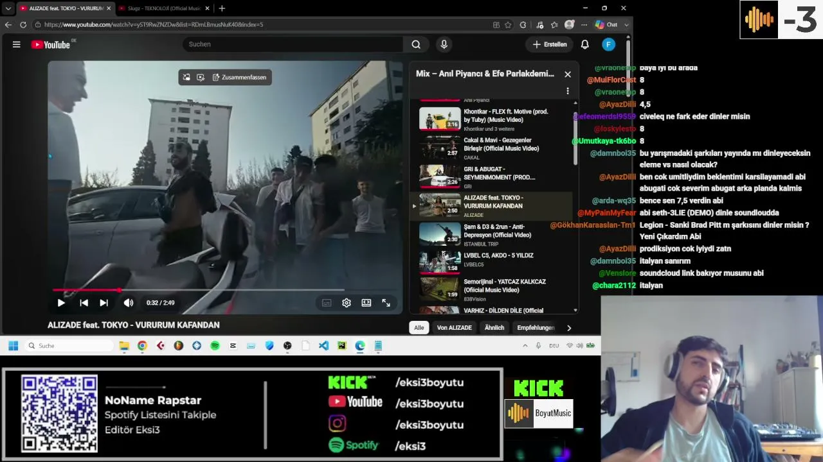Switch the player to theater mode
Viewport: 823px width, 462px height.
coord(366,303)
